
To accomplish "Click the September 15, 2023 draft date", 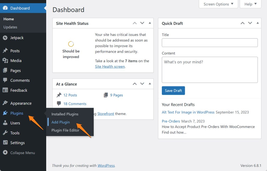I will point(232,112).
